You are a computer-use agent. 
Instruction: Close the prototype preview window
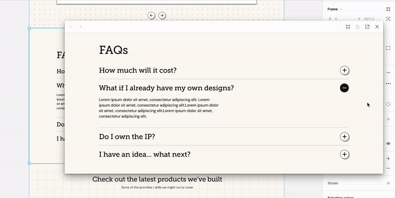377,27
